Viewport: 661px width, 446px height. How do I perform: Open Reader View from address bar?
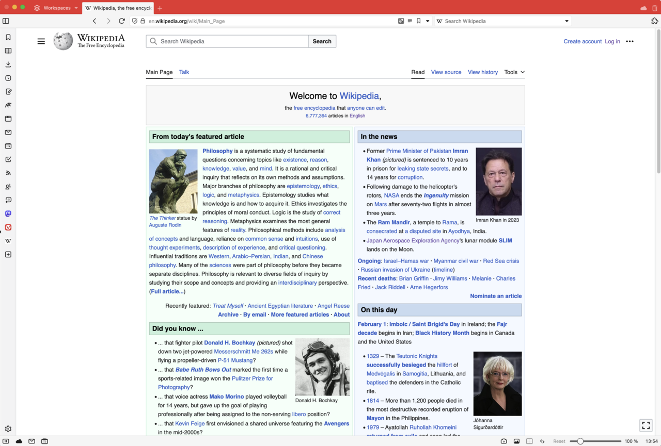(410, 21)
